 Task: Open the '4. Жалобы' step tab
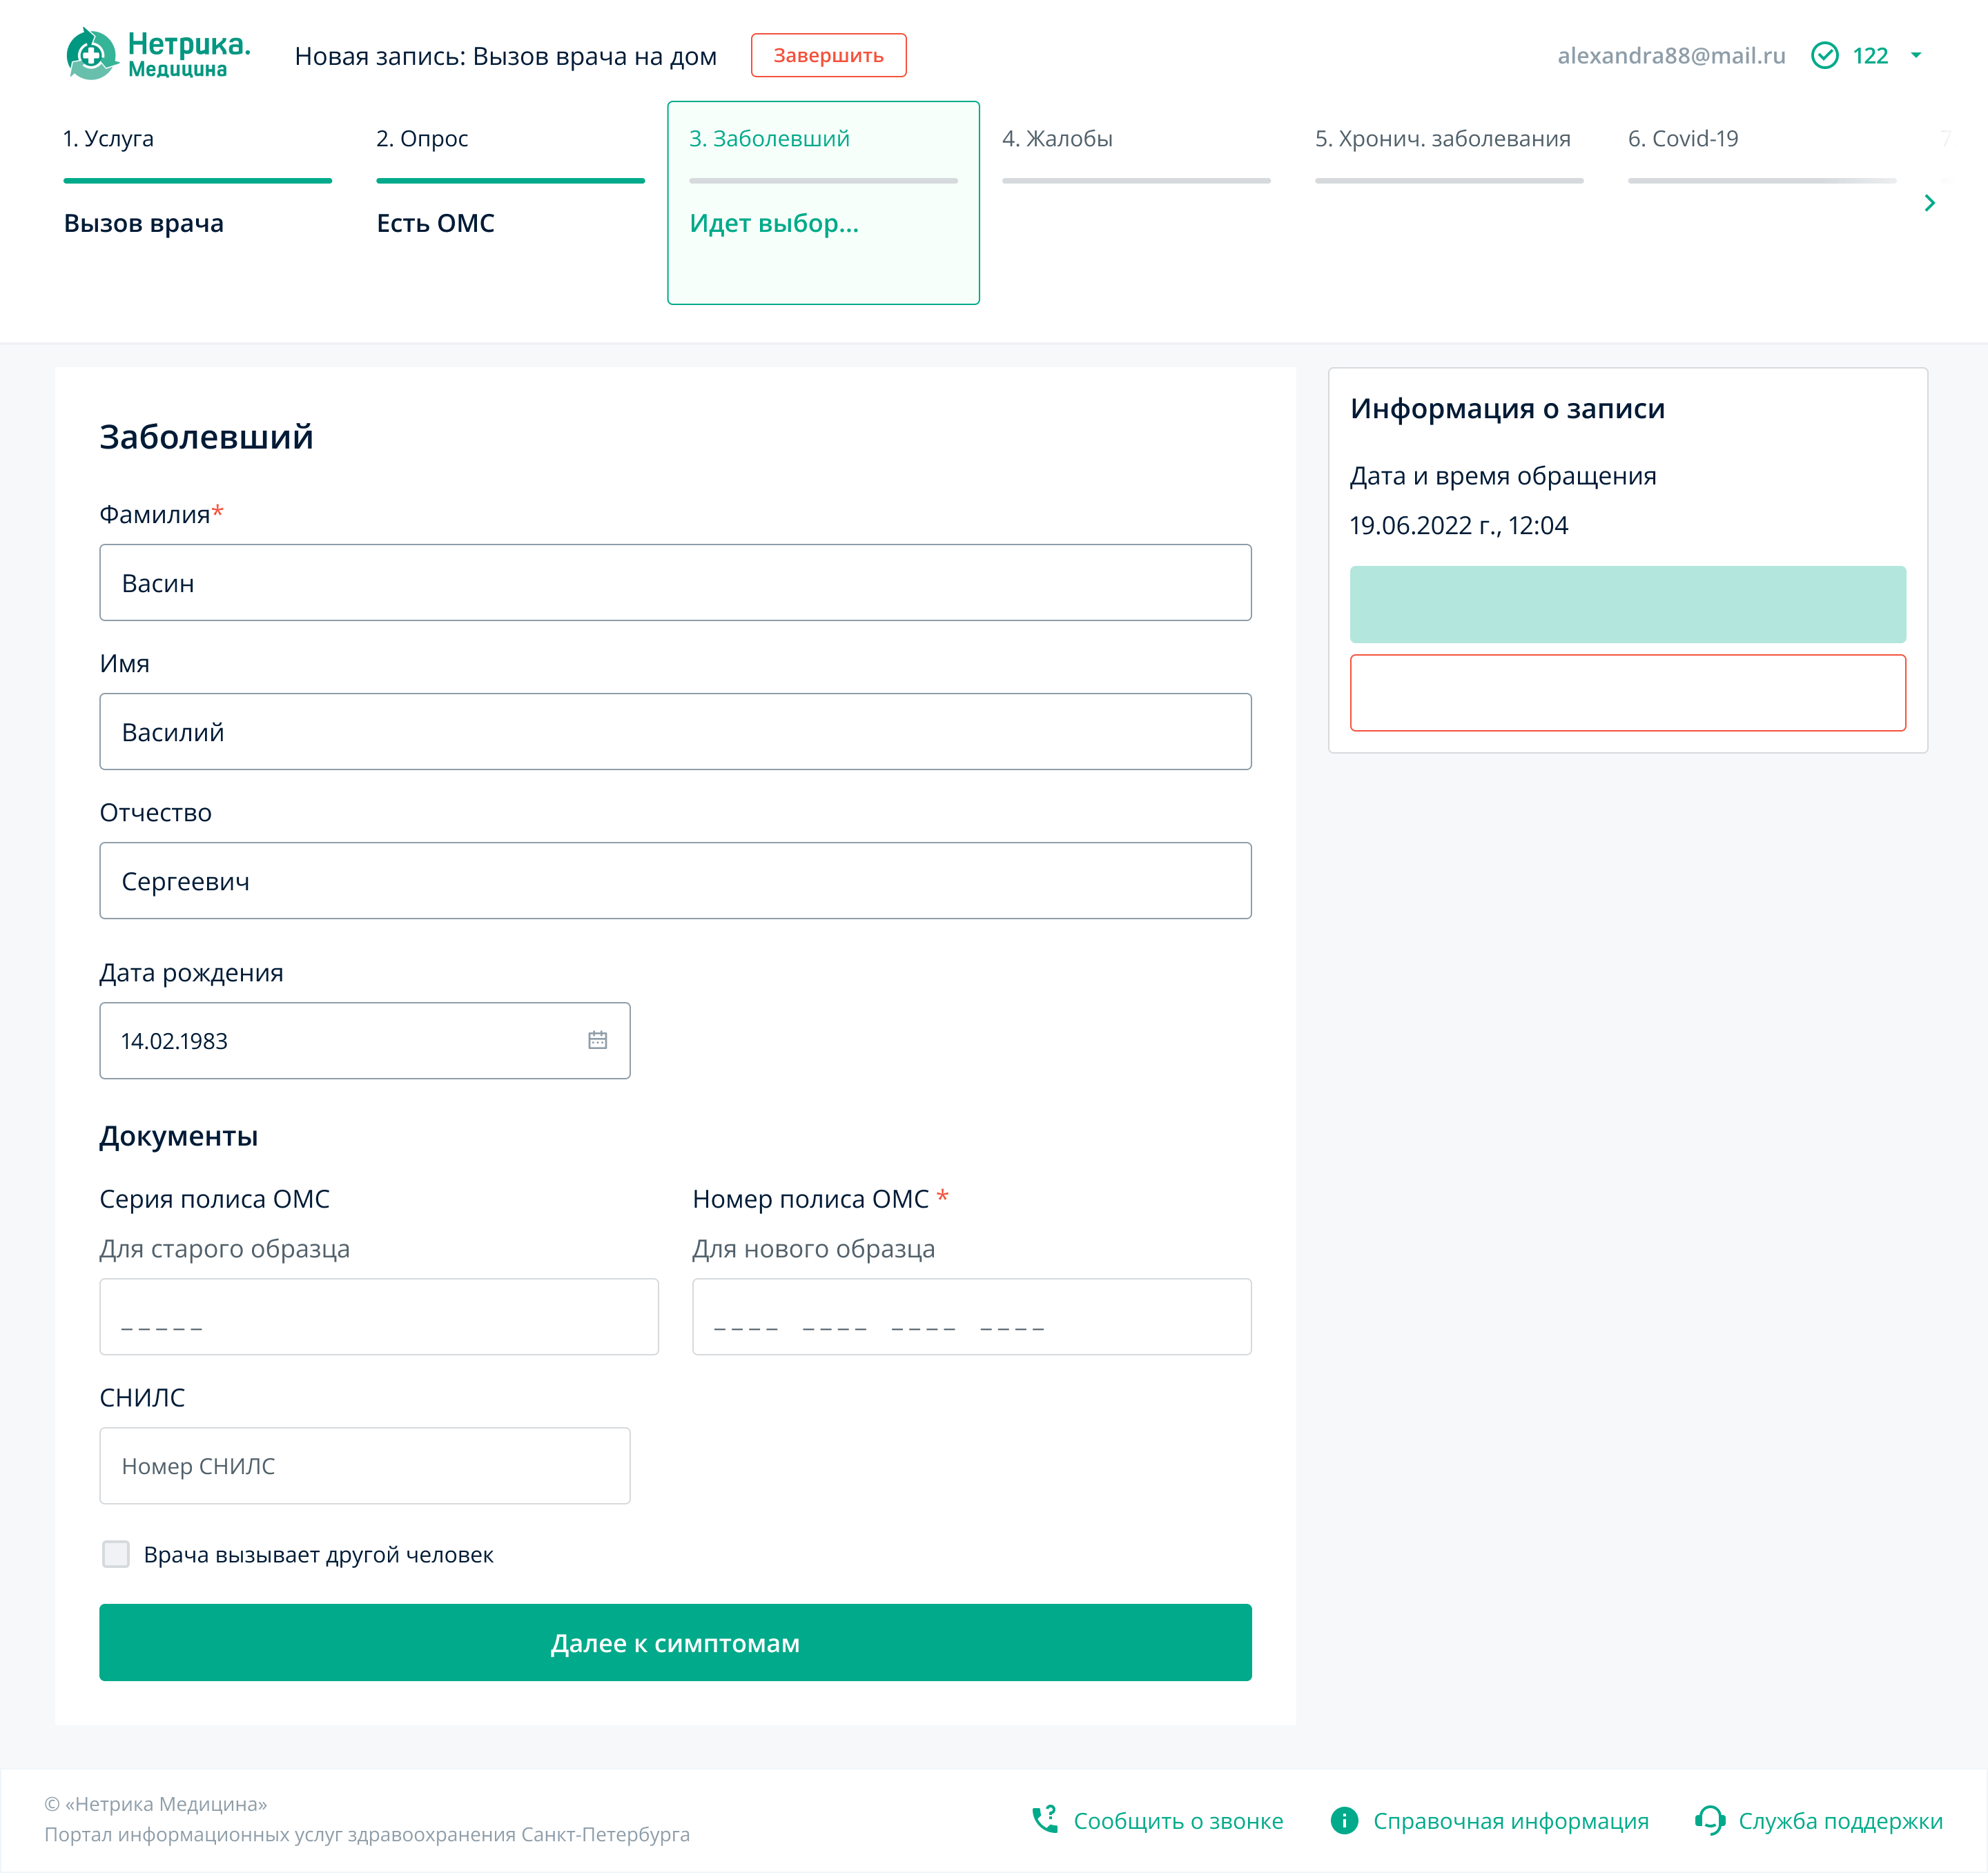pyautogui.click(x=1057, y=139)
